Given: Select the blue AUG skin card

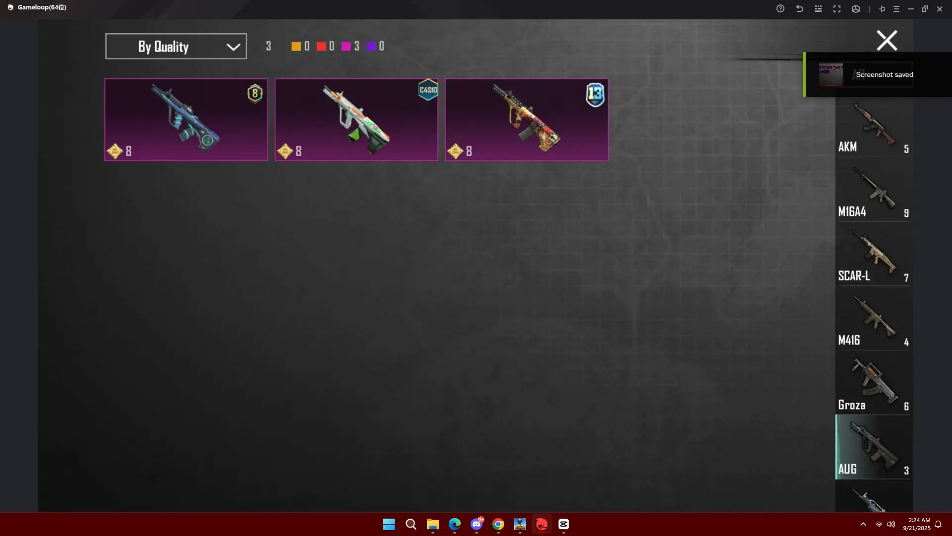Looking at the screenshot, I should 186,120.
